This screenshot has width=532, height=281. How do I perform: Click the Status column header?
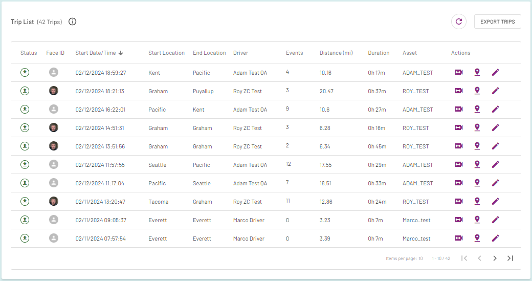29,53
